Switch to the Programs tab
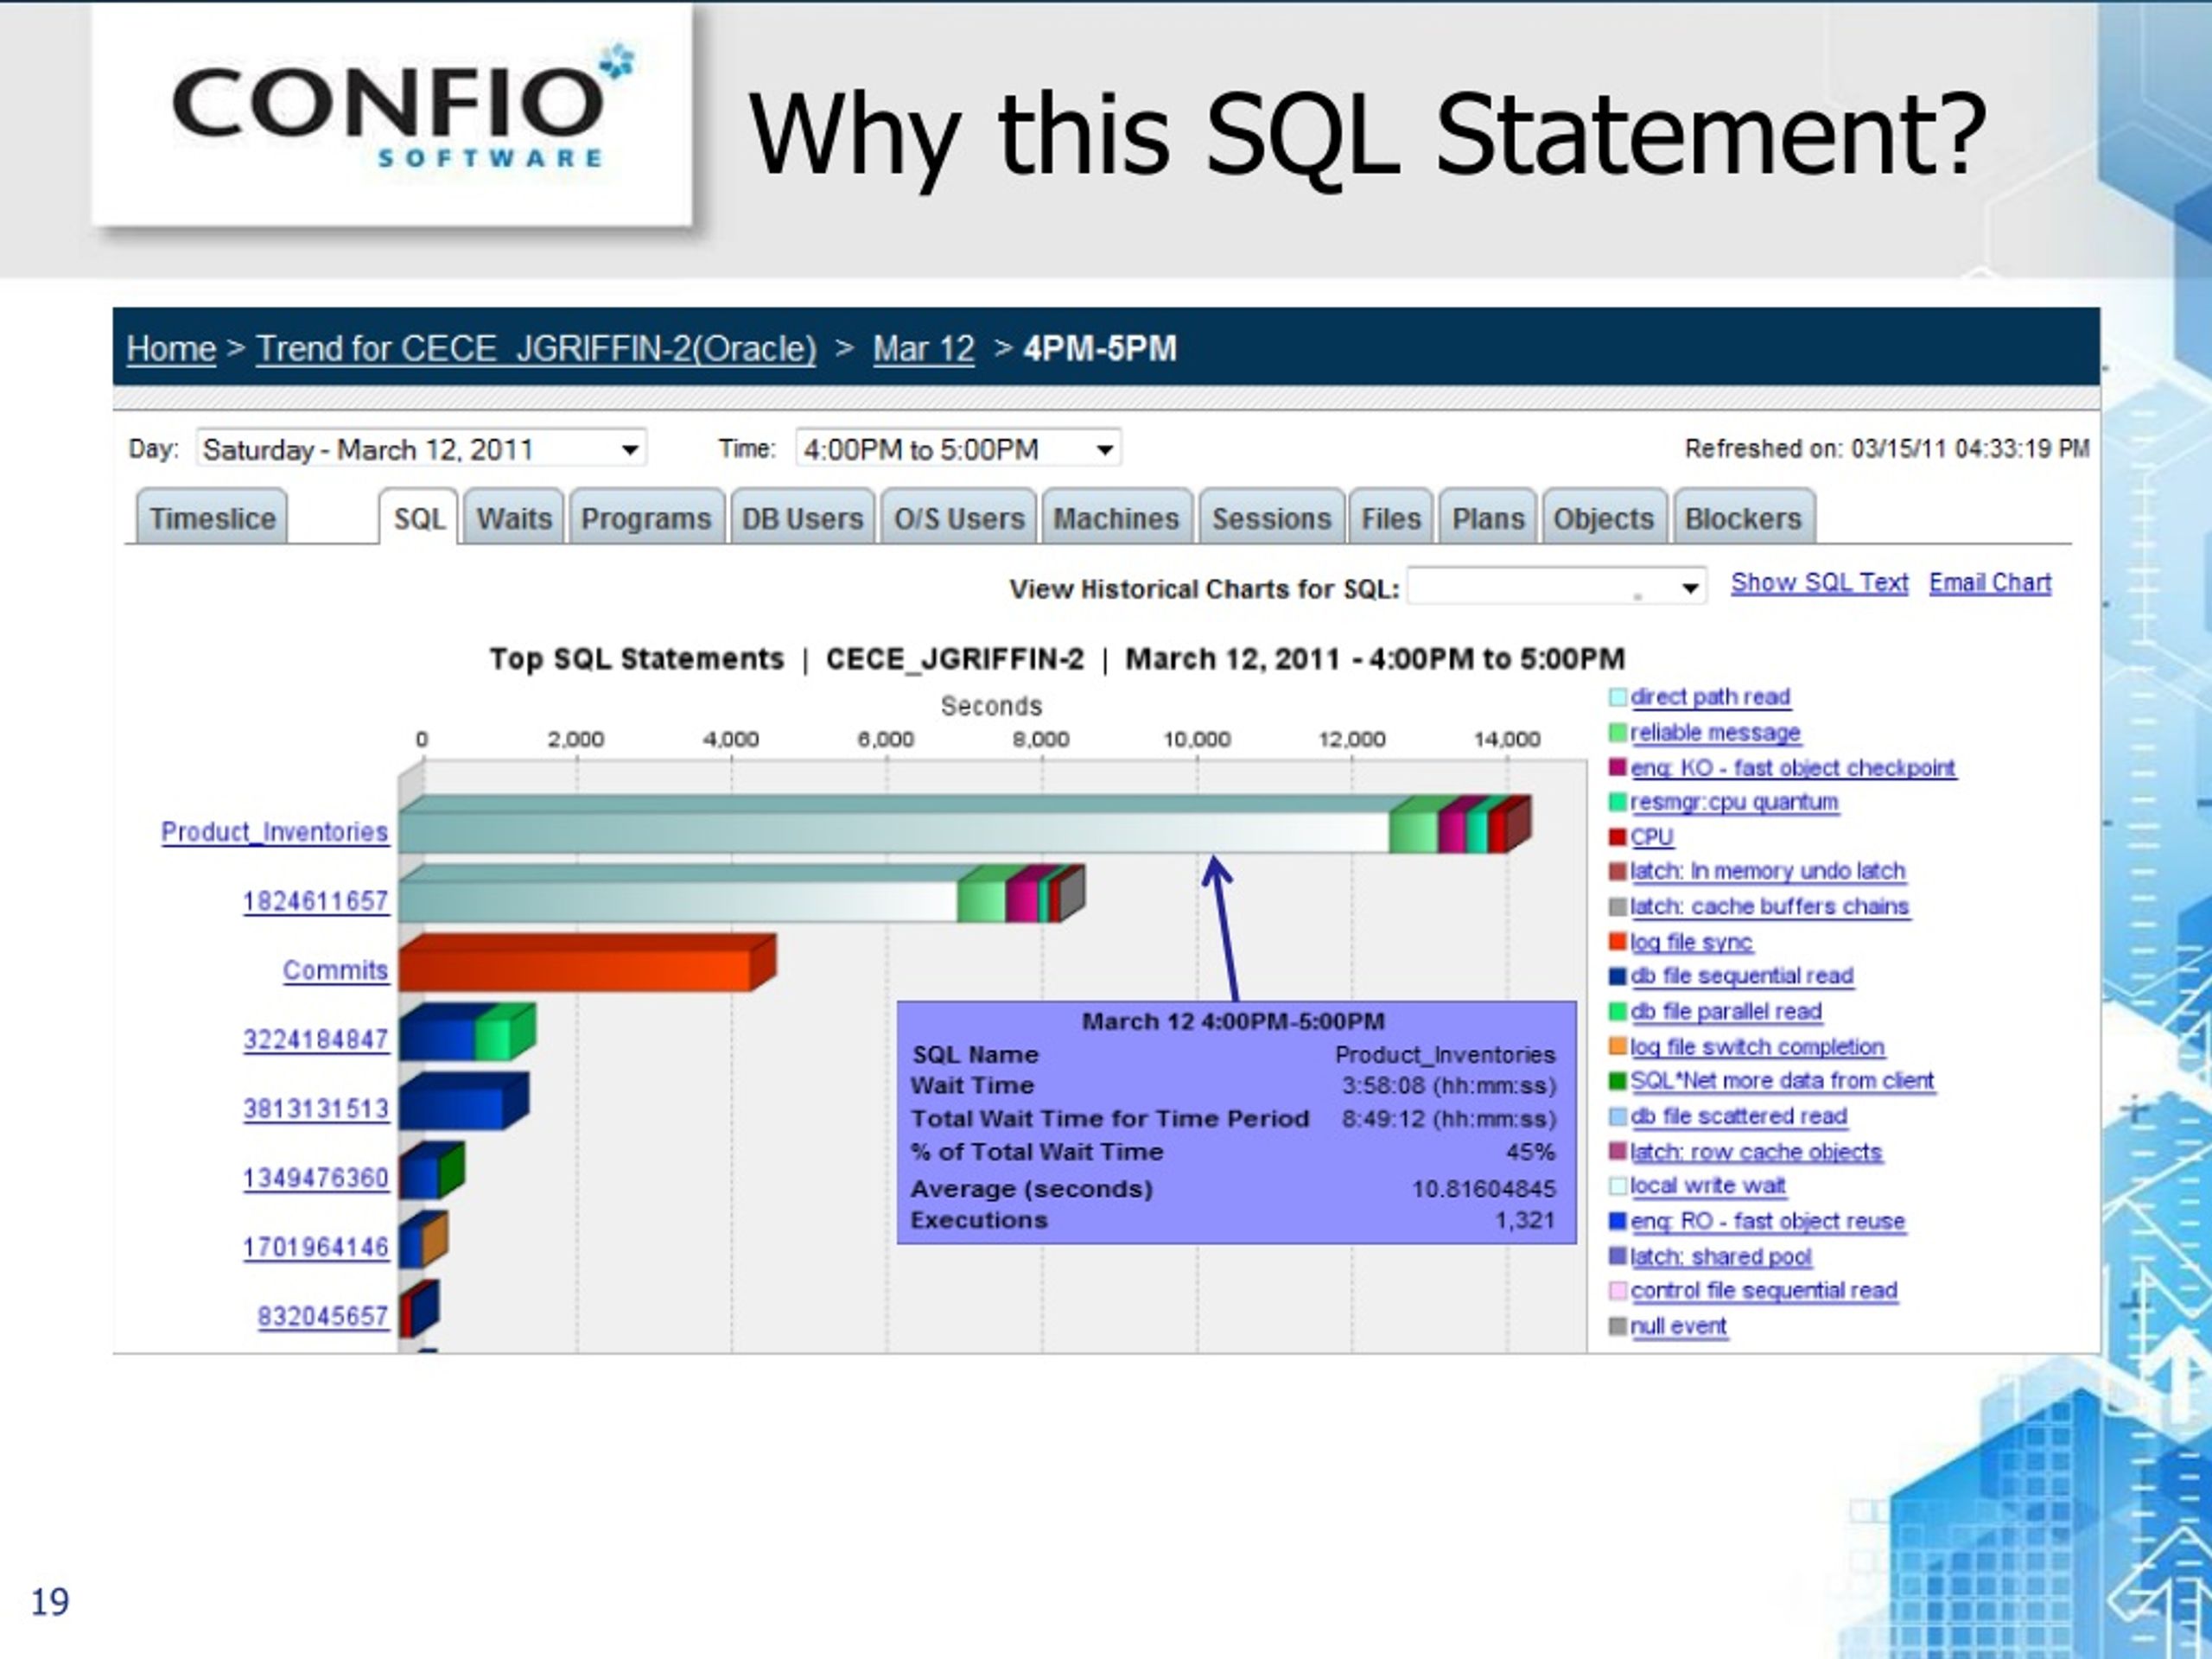 point(646,518)
